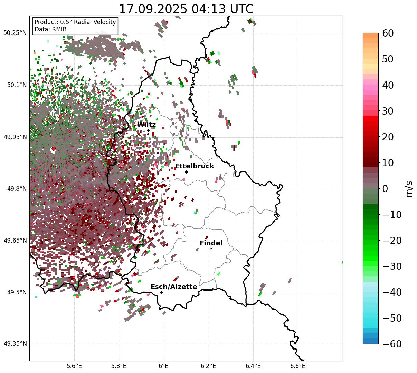This screenshot has height=373, width=417.
Task: Click the 6.6°E longitude label
Action: click(298, 366)
